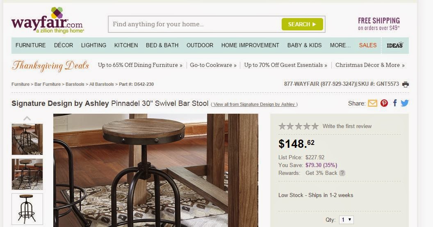Screen dimensions: 433x227
Task: Click the print page icon
Action: click(406, 85)
